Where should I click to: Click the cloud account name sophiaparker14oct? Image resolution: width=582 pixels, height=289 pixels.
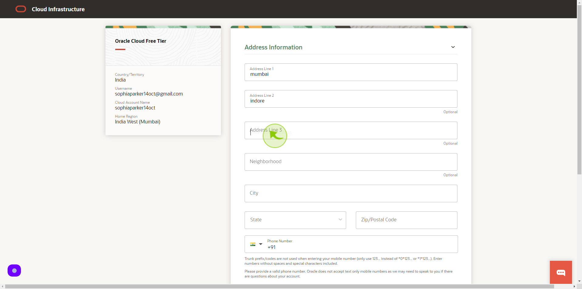click(135, 108)
